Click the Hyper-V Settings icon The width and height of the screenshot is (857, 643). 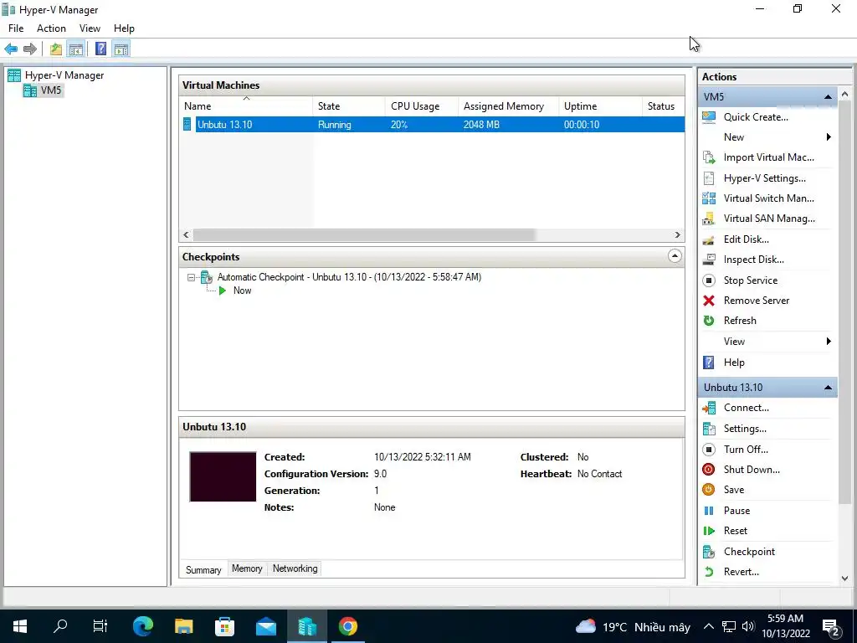(709, 178)
